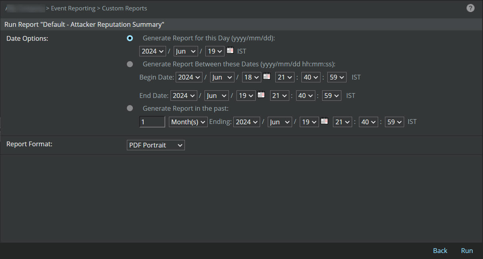Open Begin Date hour dropdown
The width and height of the screenshot is (483, 259).
click(285, 77)
